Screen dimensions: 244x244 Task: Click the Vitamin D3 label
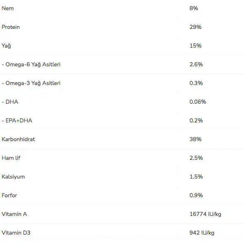(16, 233)
